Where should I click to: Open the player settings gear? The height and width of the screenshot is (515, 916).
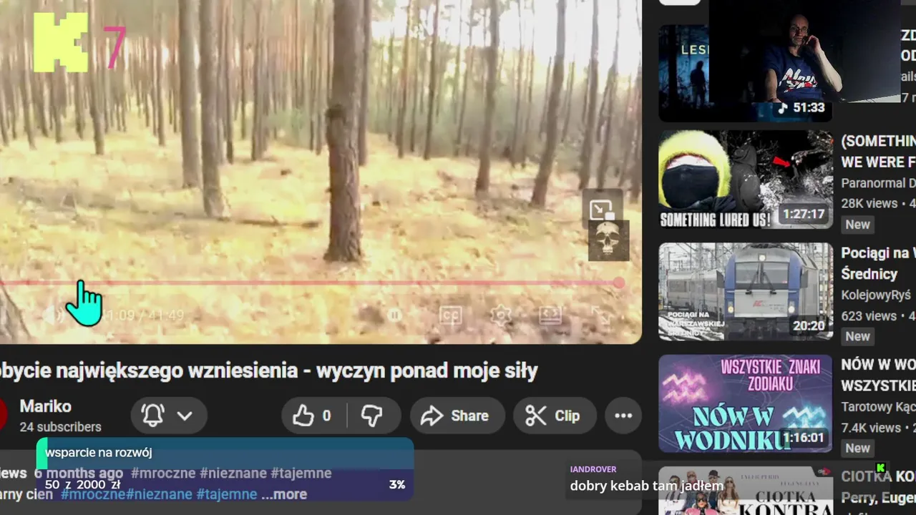coord(501,315)
